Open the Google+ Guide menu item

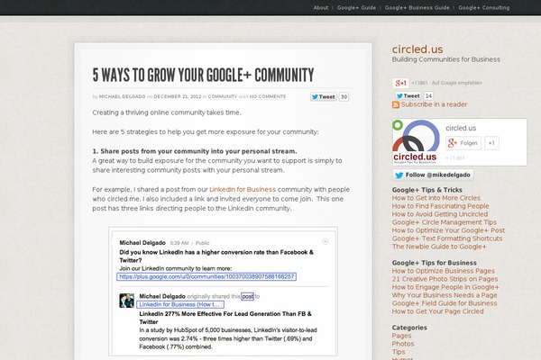coord(356,7)
